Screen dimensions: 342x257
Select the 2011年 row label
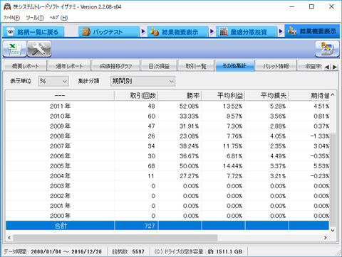click(60, 106)
